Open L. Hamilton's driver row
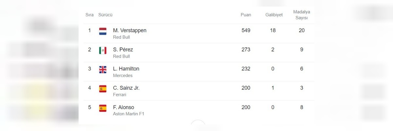 pyautogui.click(x=126, y=69)
